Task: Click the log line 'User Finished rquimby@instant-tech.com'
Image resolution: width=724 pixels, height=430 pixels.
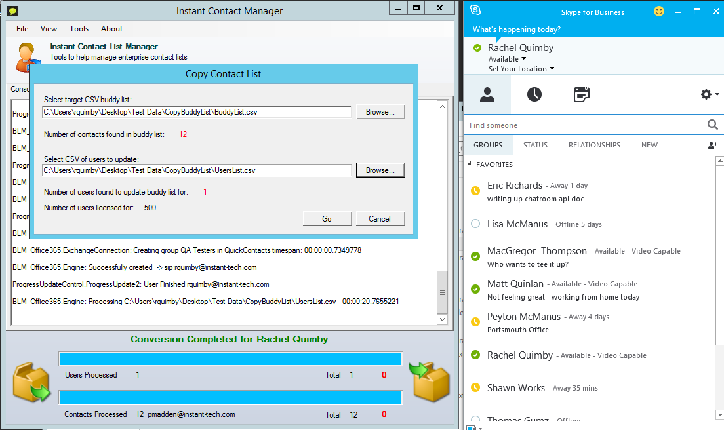Action: coord(141,284)
